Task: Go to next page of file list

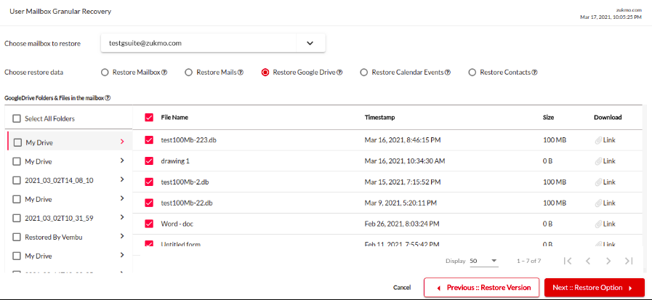Action: pyautogui.click(x=608, y=261)
